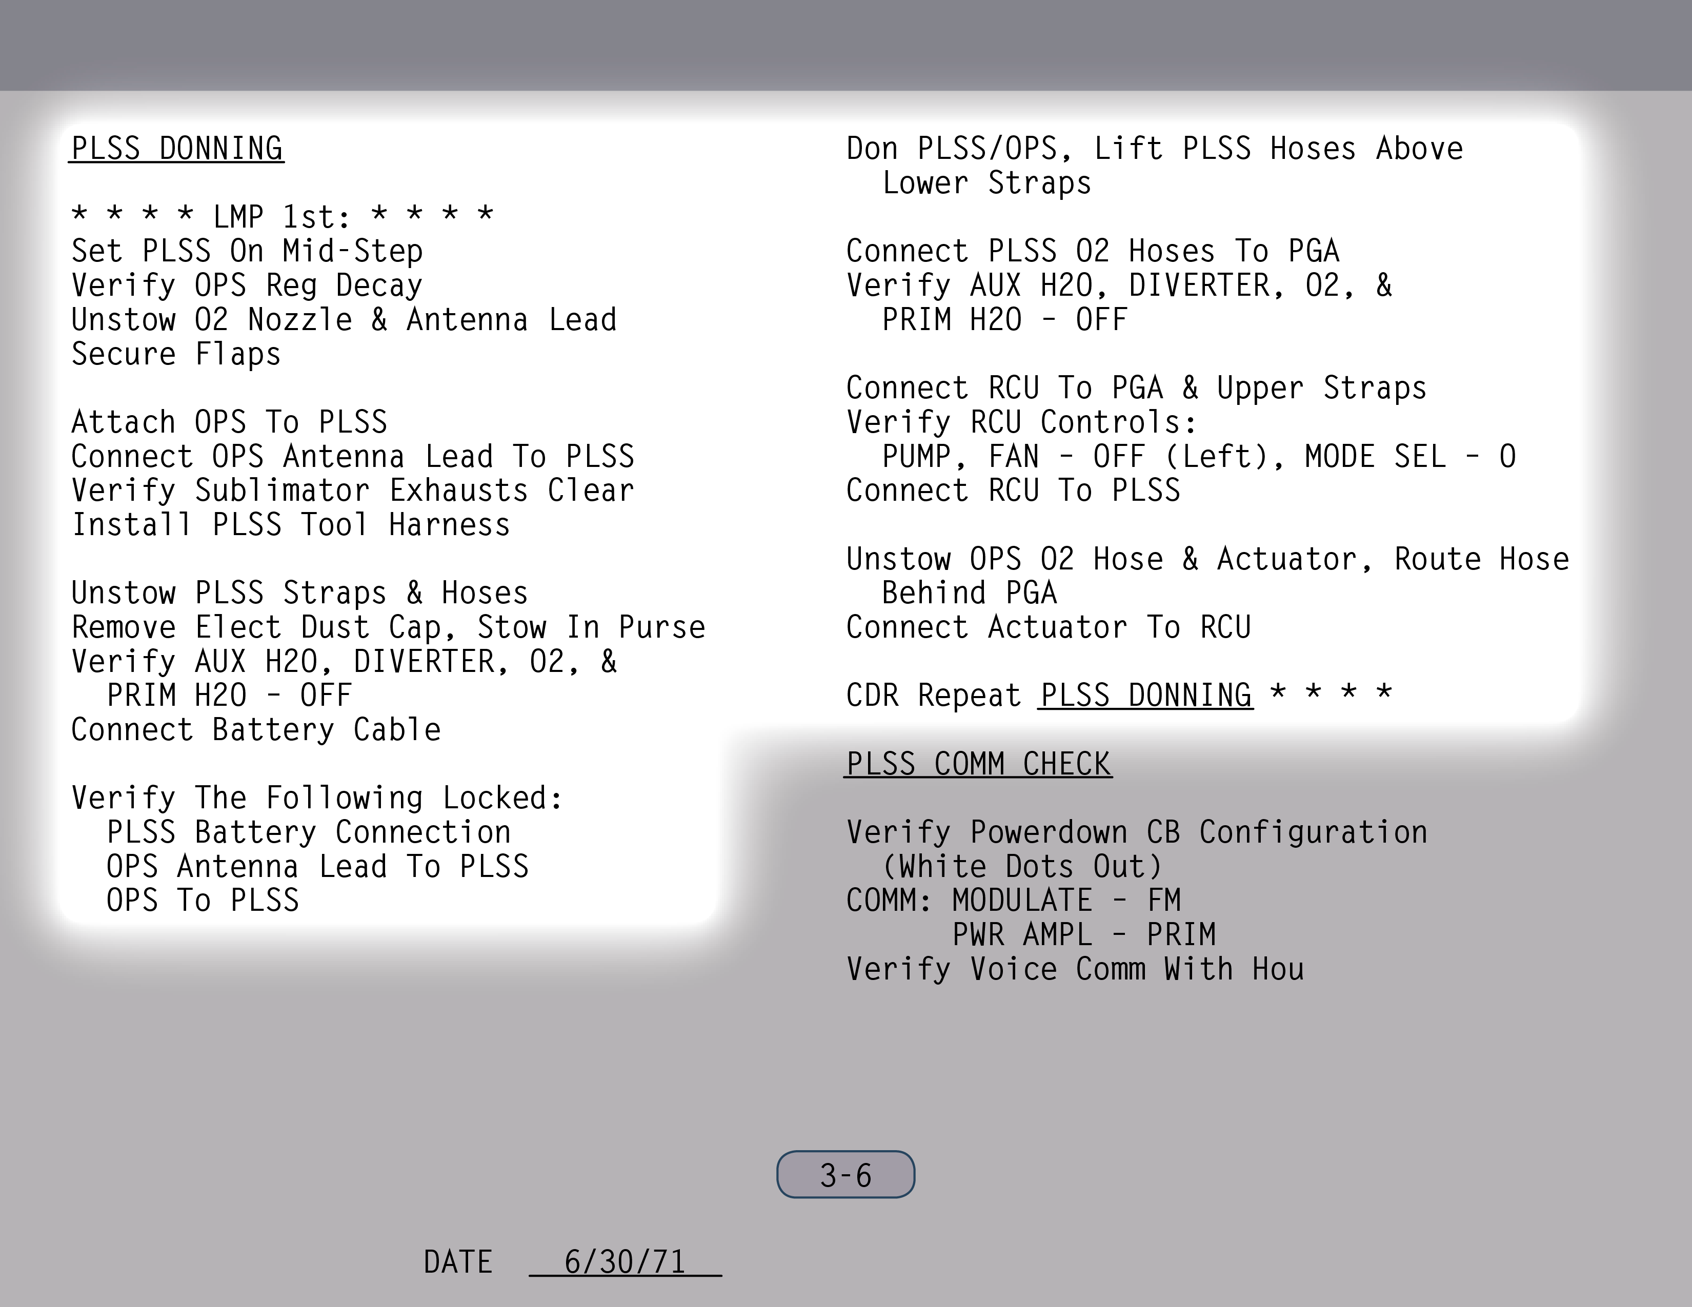
Task: Click Verify Voice Comm With Hou line
Action: (1075, 969)
